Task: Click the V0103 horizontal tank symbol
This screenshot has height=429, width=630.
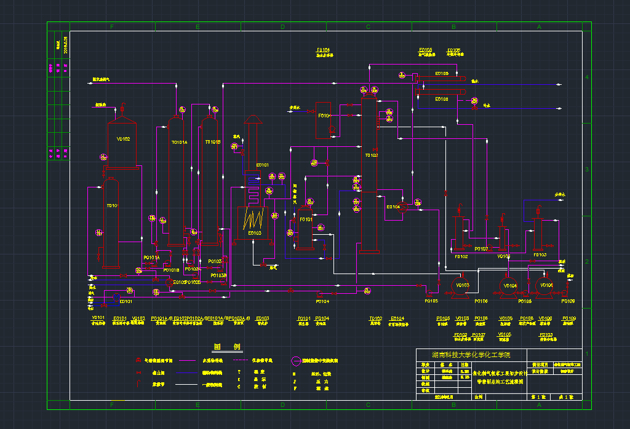Action: (460, 285)
